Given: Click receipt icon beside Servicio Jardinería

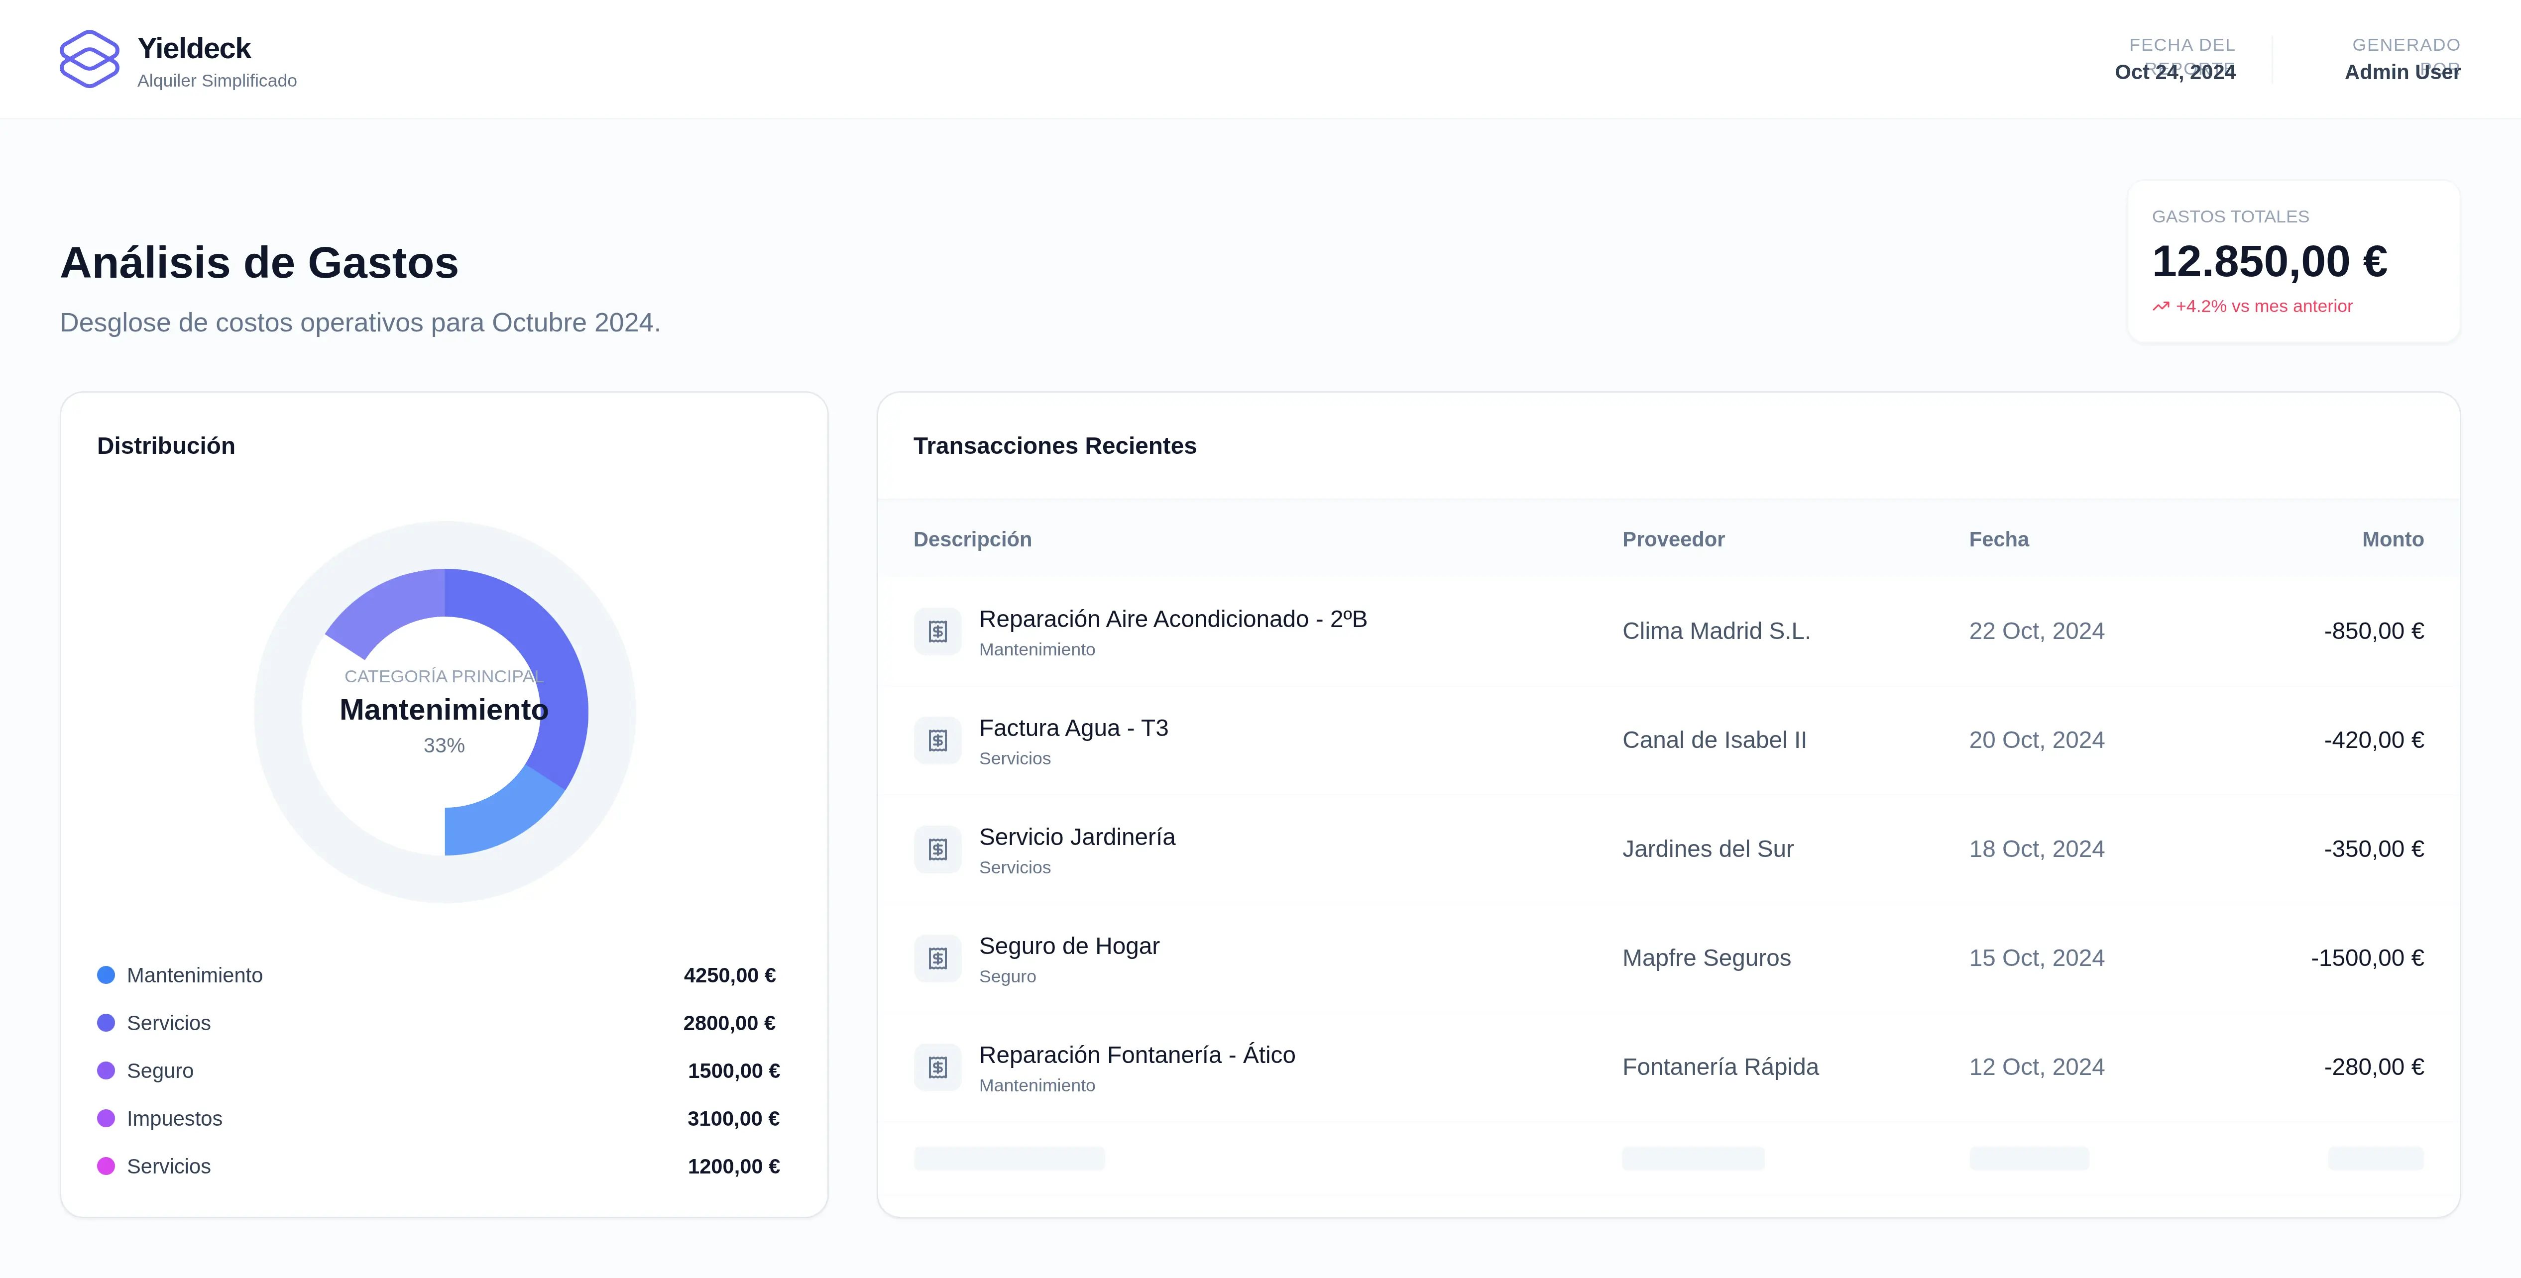Looking at the screenshot, I should [937, 850].
